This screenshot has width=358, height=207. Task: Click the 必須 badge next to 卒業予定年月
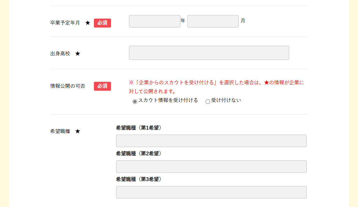[x=102, y=23]
